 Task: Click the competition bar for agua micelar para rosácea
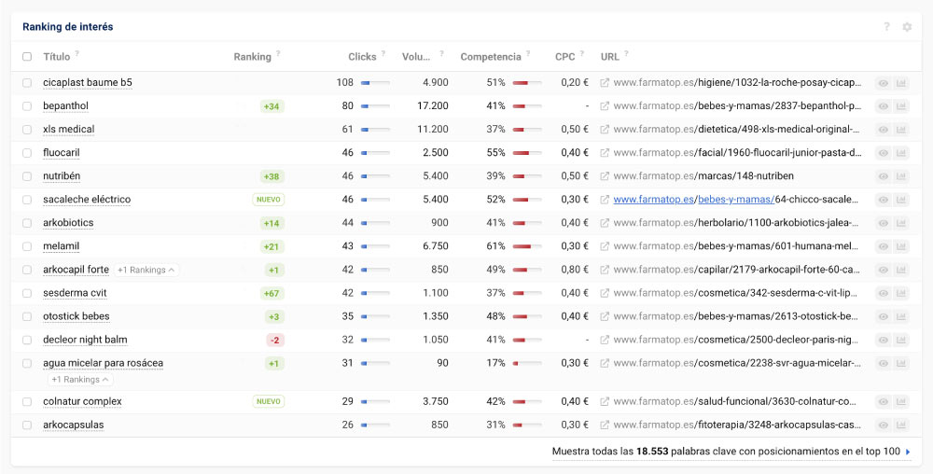coord(526,363)
